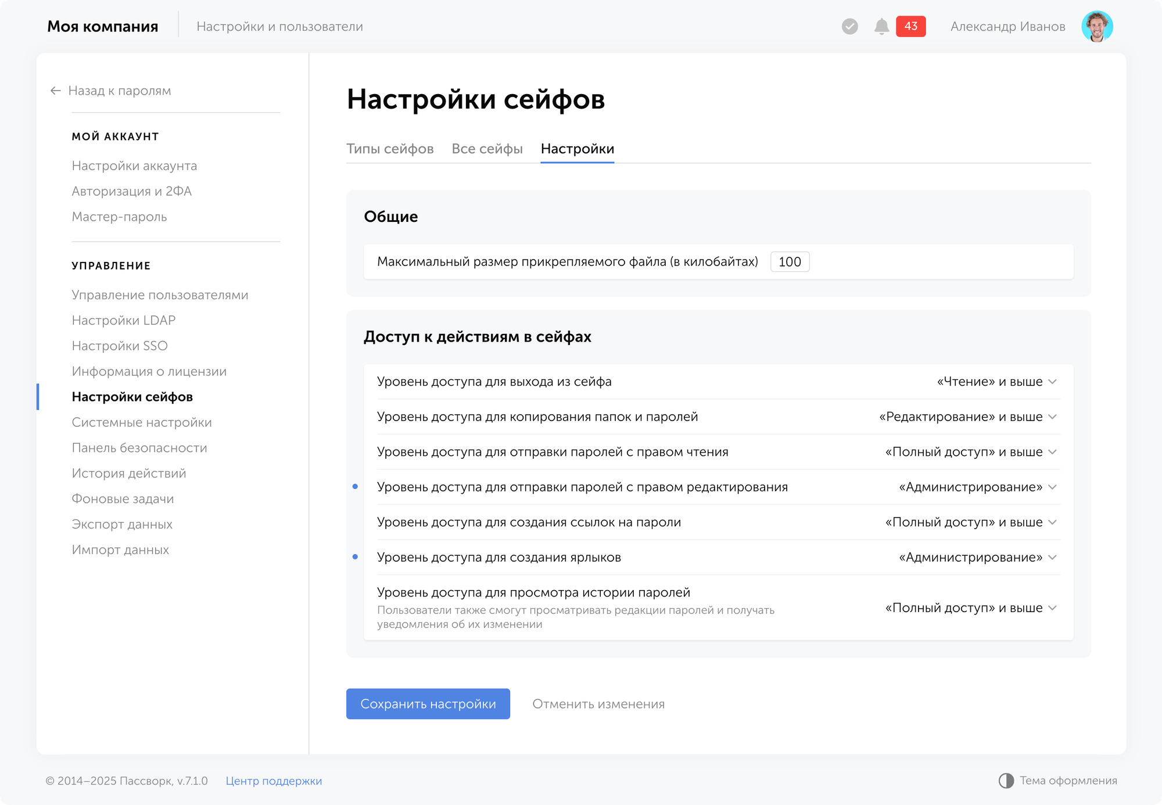
Task: Open Панель безопасности in sidebar
Action: (x=139, y=448)
